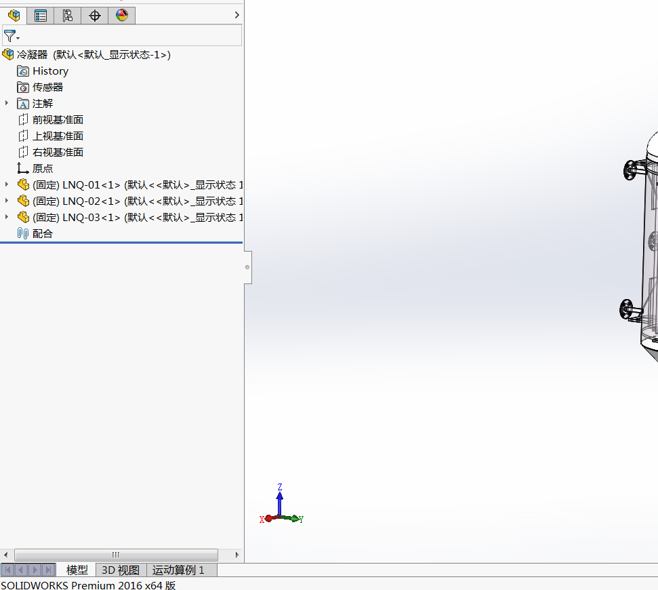Expand the 注解 annotations node

coord(7,103)
